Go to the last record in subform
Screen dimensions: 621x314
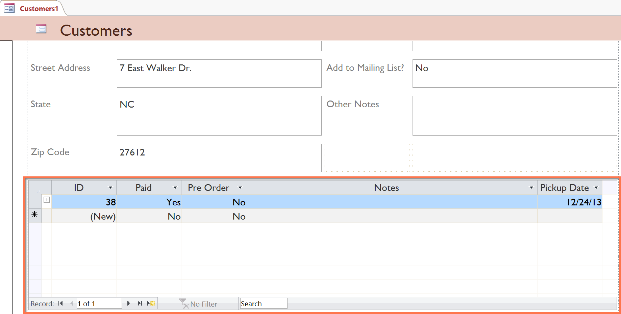coord(140,303)
